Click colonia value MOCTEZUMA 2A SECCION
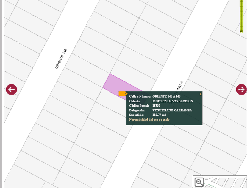The height and width of the screenshot is (188, 250). 173,101
